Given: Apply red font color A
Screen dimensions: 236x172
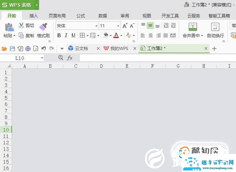Looking at the screenshot, I should [116, 35].
